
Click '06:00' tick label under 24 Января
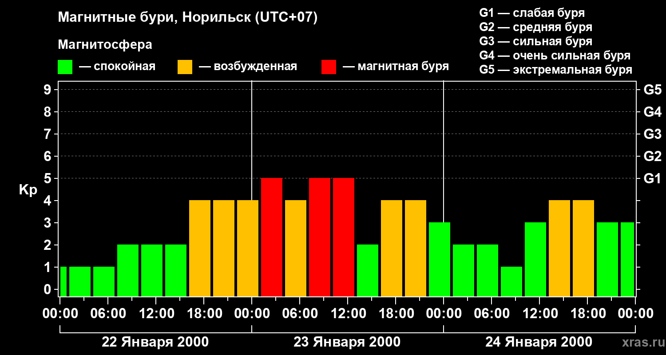(x=491, y=313)
